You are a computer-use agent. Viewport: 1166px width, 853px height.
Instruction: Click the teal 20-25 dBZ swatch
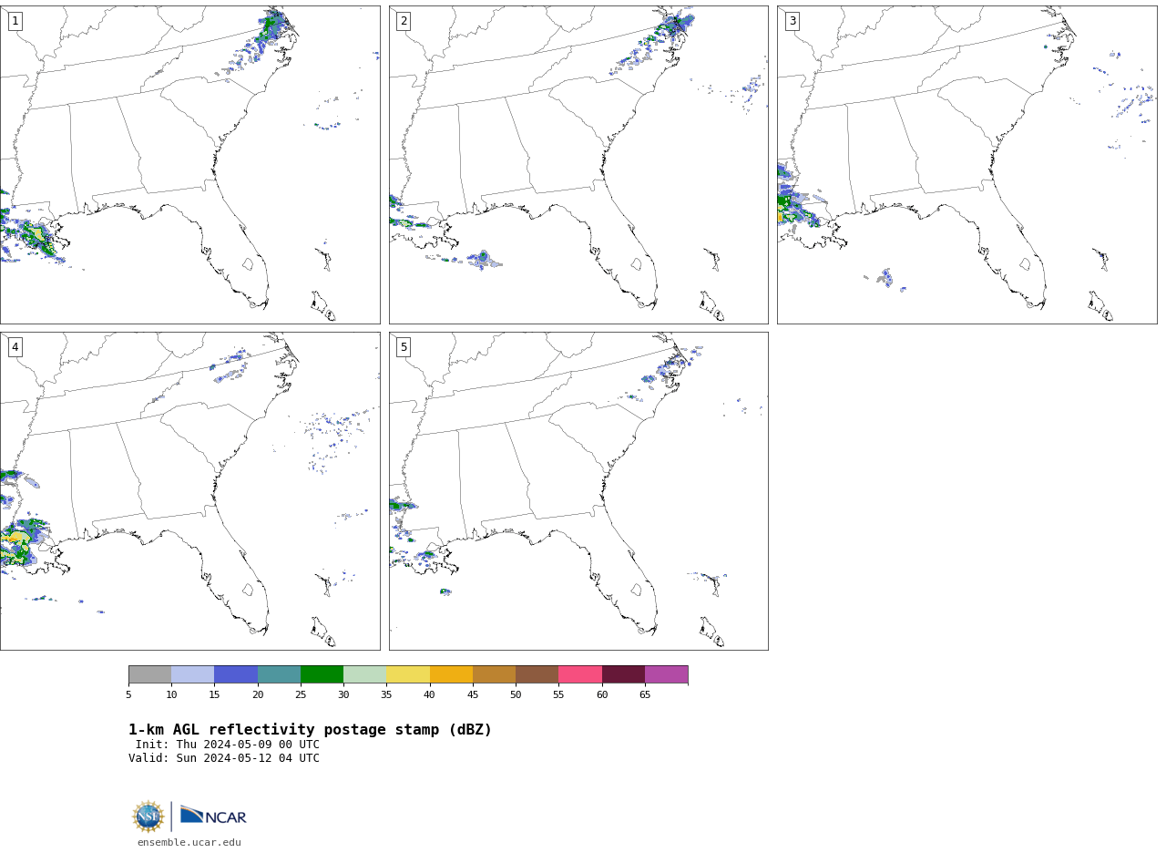click(279, 674)
